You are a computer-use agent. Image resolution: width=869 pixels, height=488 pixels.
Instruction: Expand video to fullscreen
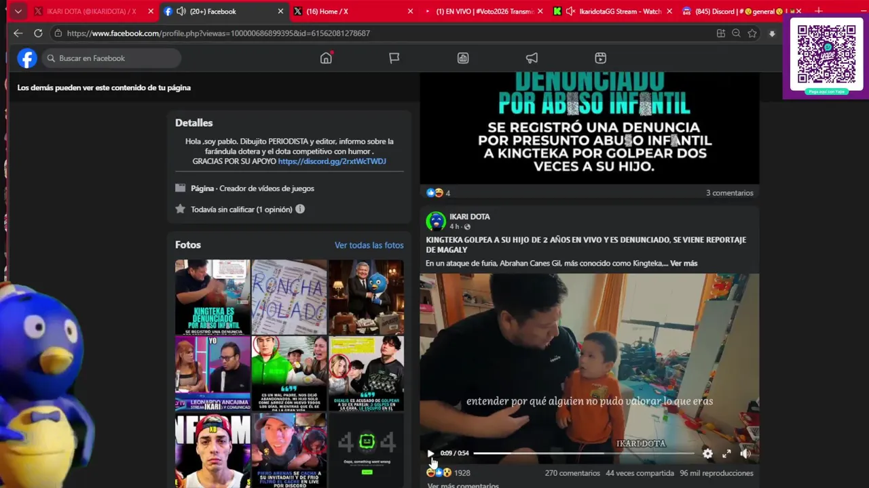[x=726, y=453]
